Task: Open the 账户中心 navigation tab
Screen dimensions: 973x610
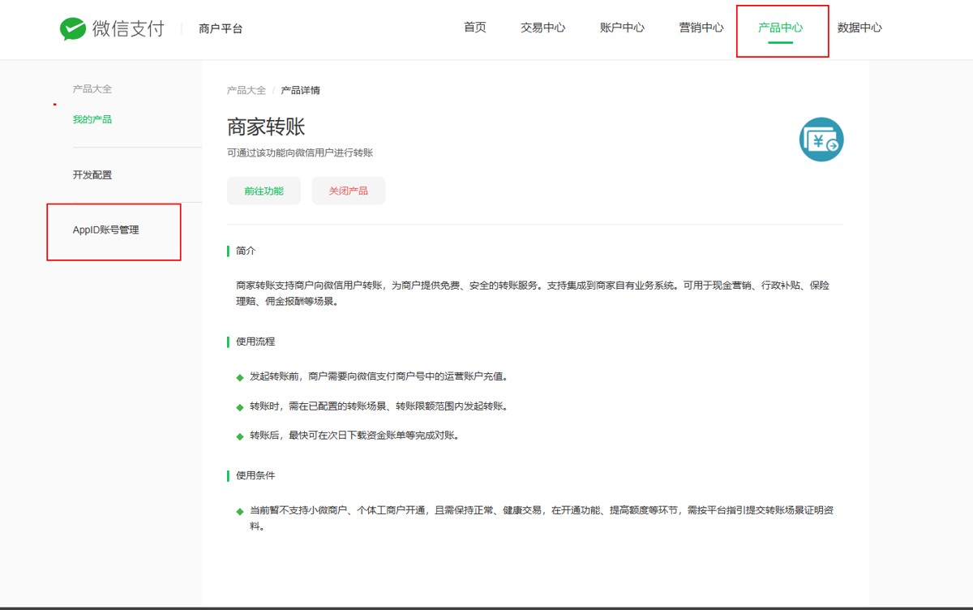Action: coord(622,28)
